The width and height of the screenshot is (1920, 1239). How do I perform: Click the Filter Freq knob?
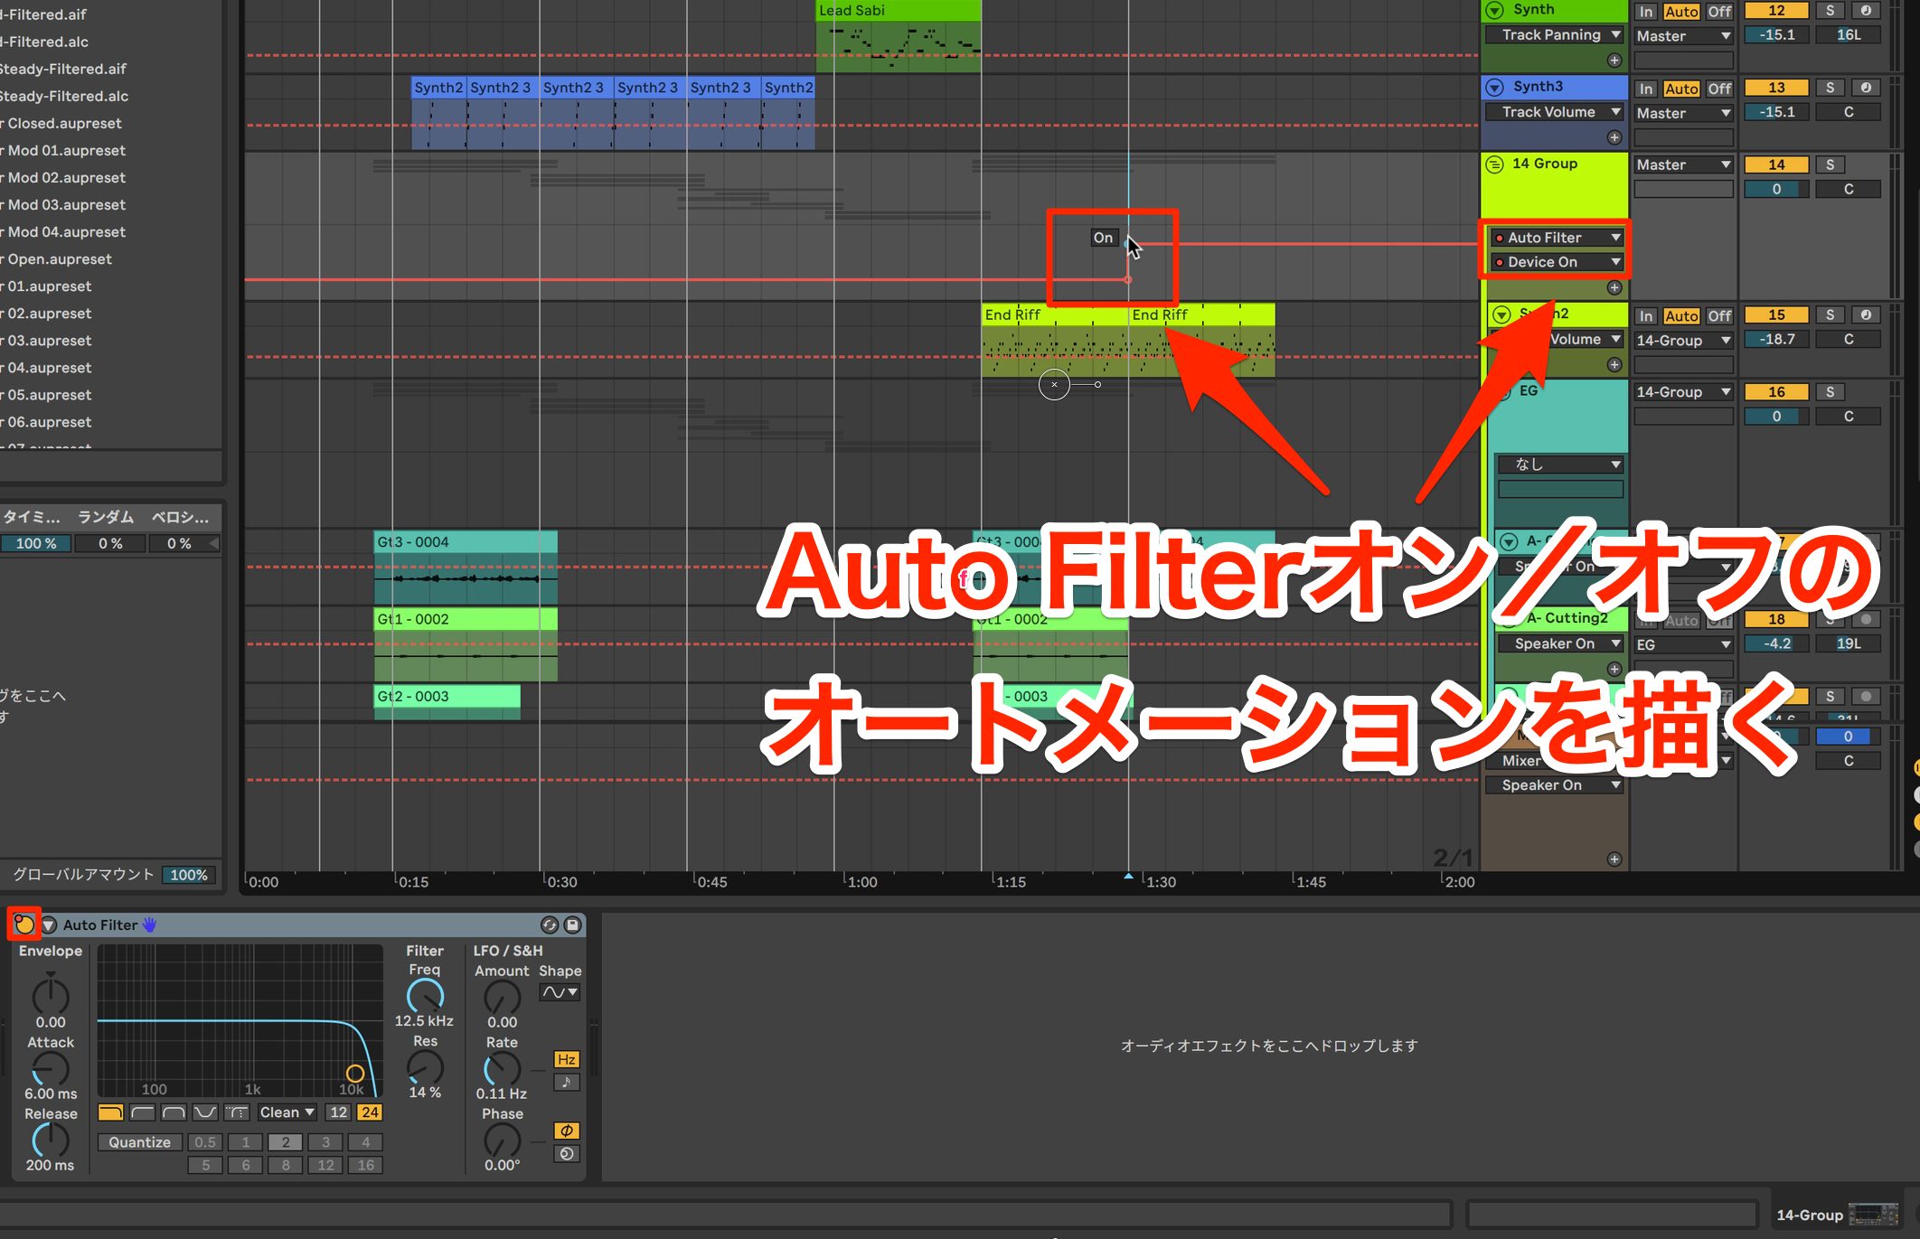tap(425, 996)
